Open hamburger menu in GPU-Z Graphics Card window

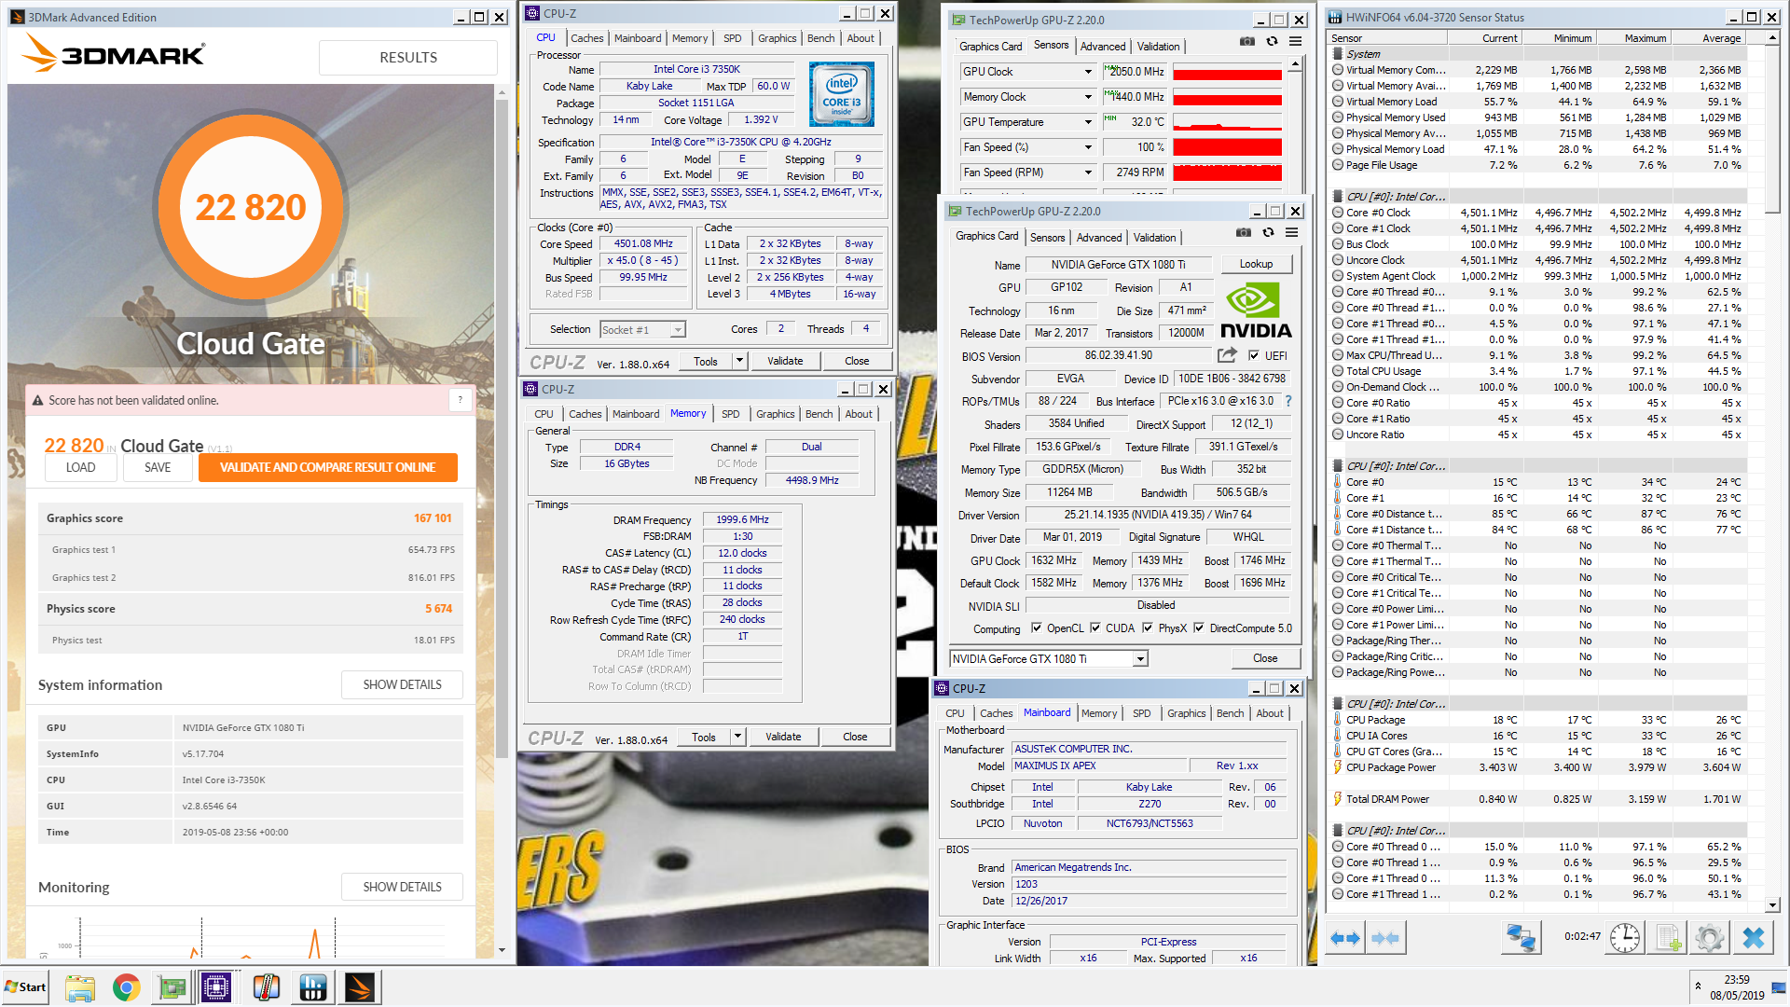1291,232
